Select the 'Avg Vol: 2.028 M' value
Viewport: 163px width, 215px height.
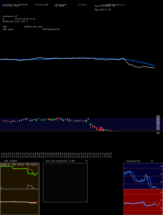pos(104,6)
